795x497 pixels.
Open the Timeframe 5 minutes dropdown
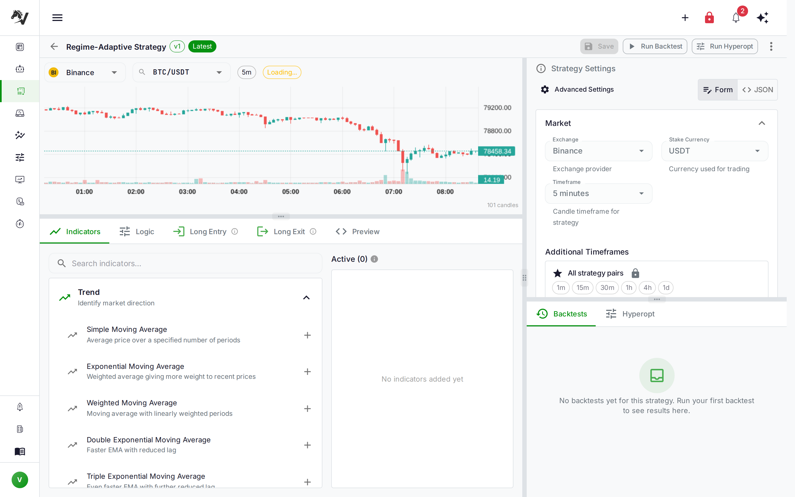[598, 193]
